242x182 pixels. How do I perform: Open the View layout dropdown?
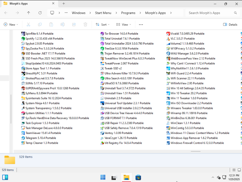coord(124,24)
